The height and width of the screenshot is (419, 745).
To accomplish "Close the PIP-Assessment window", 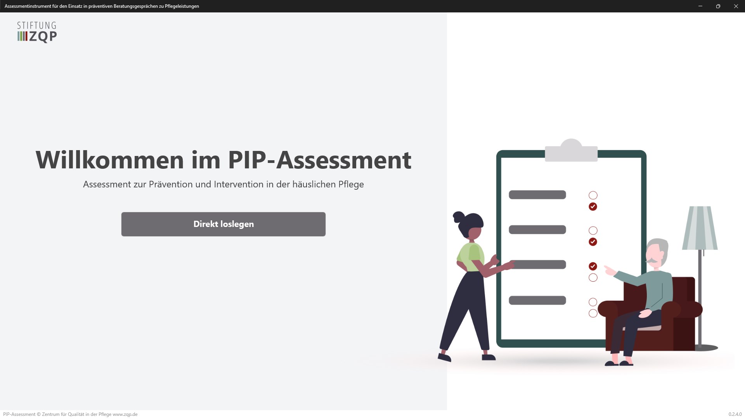I will pyautogui.click(x=736, y=6).
